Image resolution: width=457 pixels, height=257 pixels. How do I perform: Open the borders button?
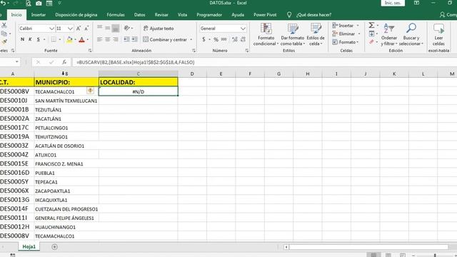[54, 39]
